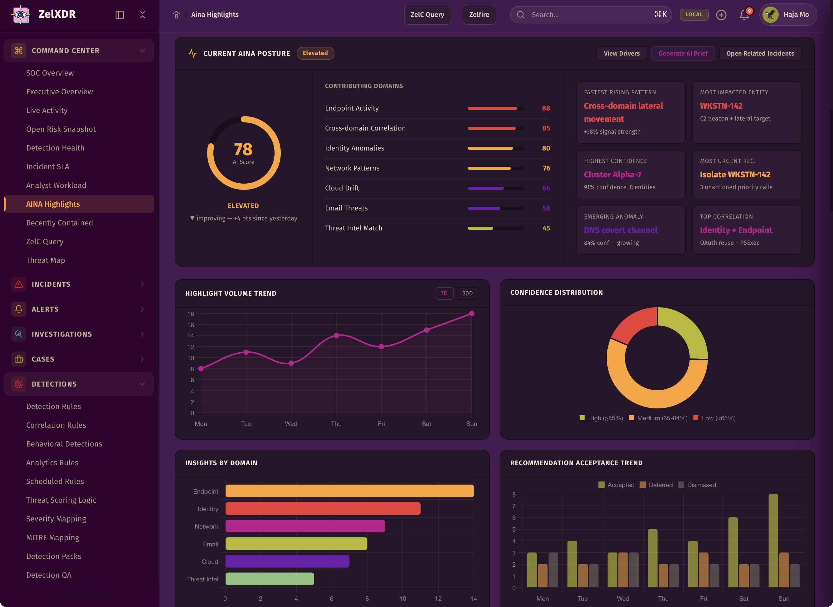Image resolution: width=833 pixels, height=607 pixels.
Task: Expand the Alerts section chevron
Action: (142, 309)
